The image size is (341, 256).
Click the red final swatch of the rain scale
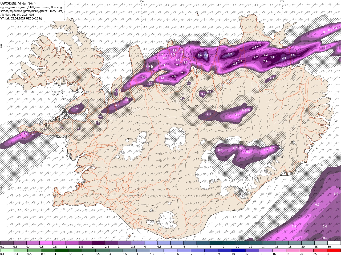point(334,250)
